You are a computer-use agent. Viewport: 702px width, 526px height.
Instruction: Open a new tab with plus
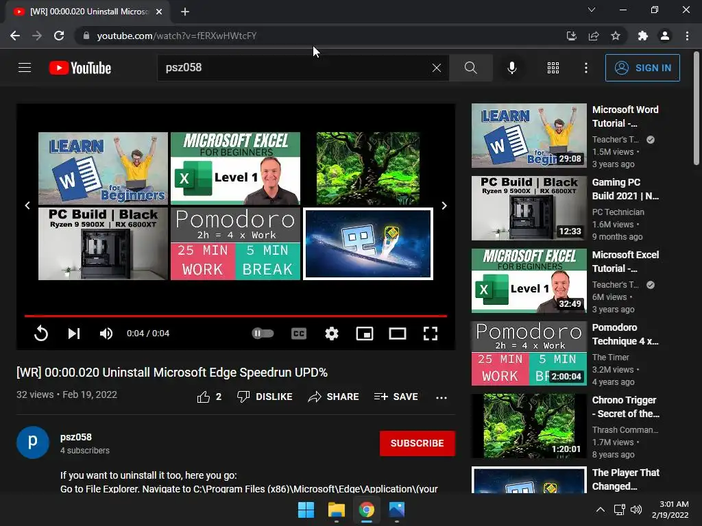pos(185,12)
